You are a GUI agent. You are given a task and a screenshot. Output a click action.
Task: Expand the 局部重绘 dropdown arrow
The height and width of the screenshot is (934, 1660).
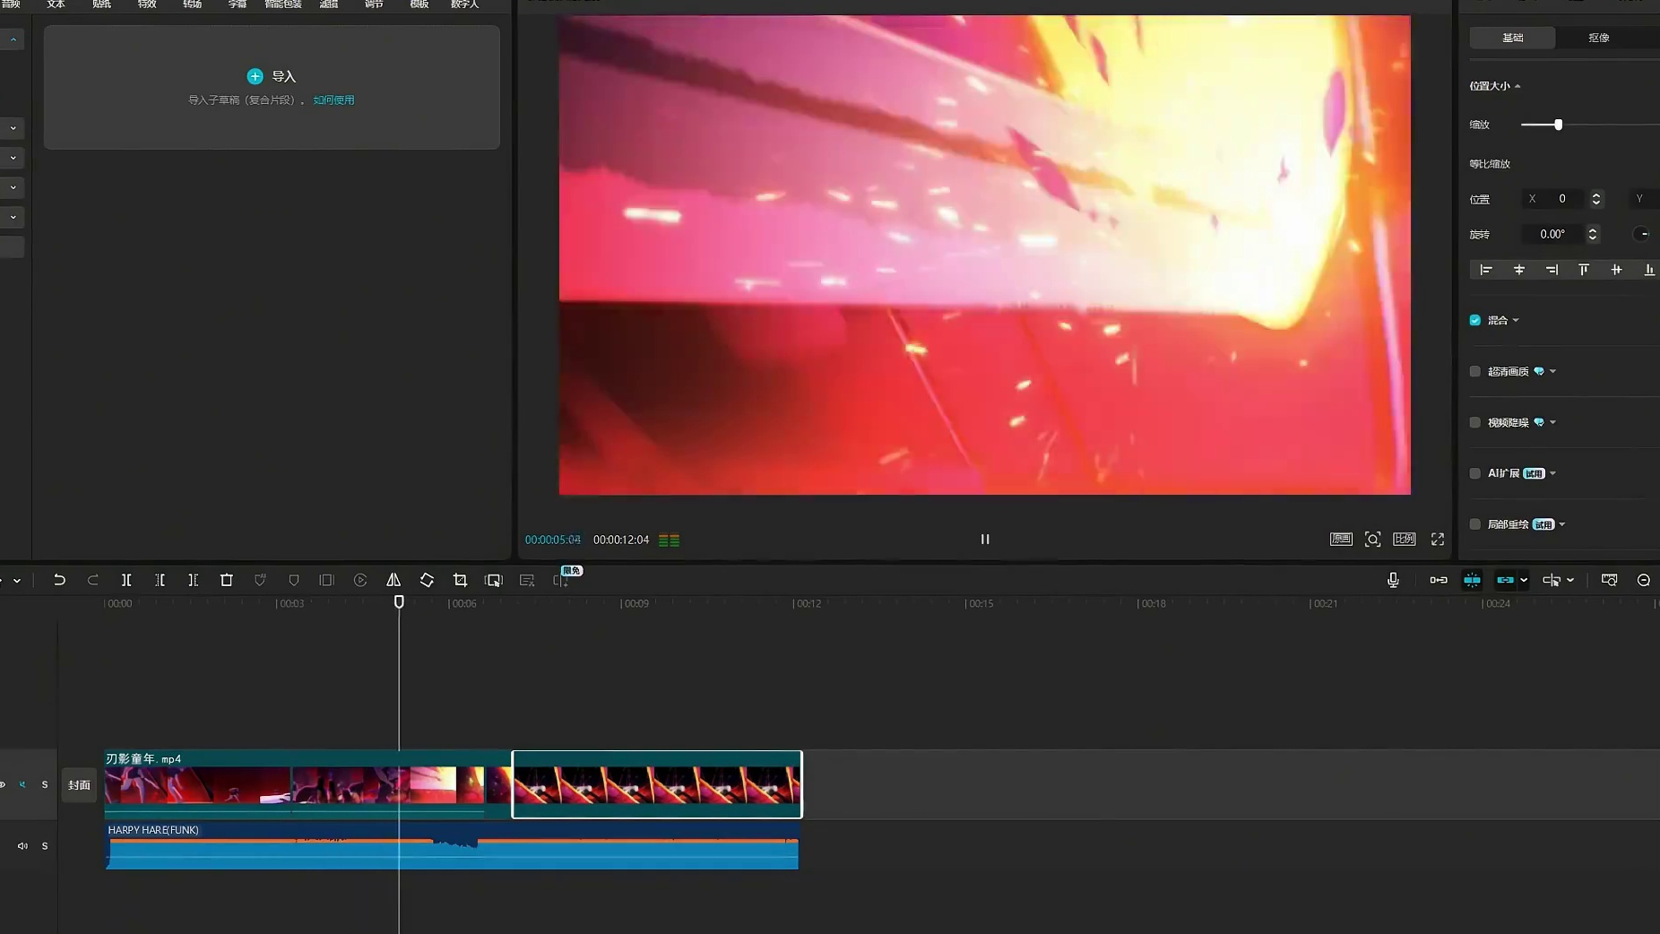pos(1562,524)
